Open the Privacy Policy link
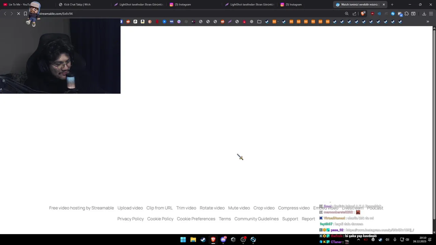Screen dimensions: 436x245 click(130, 219)
